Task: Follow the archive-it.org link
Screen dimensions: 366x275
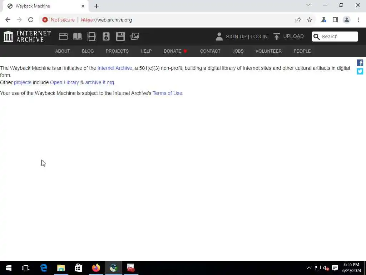Action: pos(100,82)
